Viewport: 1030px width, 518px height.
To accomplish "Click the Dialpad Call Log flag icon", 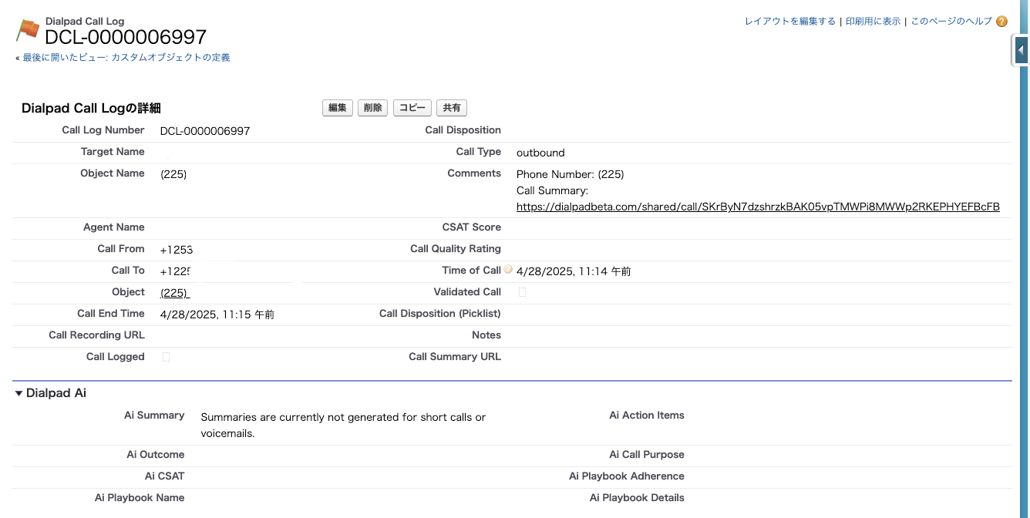I will click(28, 30).
